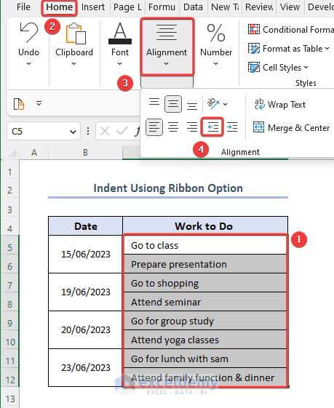Viewport: 334px width, 408px height.
Task: Toggle Align Left in the alignment panel
Action: pyautogui.click(x=154, y=127)
